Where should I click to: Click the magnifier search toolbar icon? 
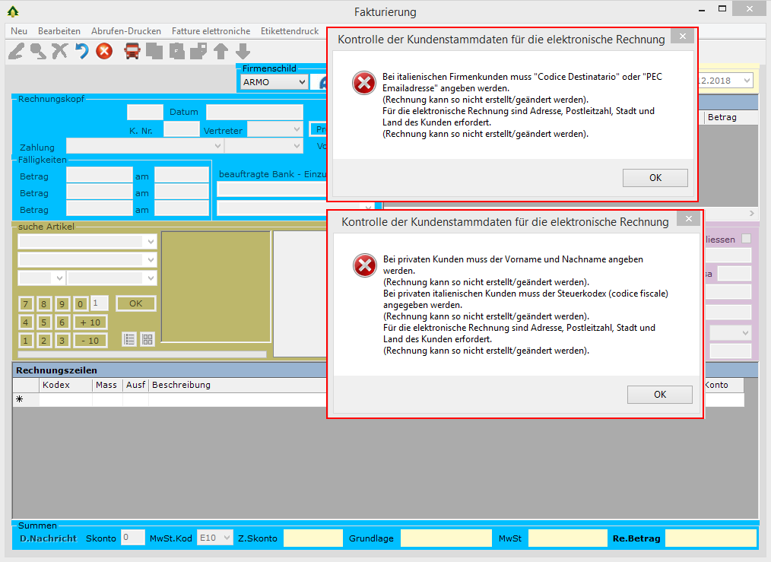tap(37, 51)
